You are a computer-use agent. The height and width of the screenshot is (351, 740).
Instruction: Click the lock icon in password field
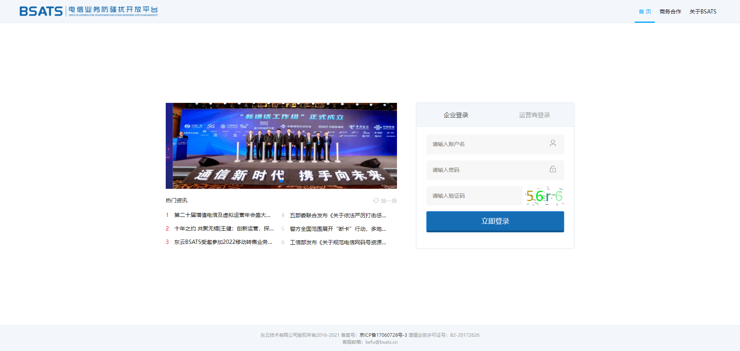[553, 169]
